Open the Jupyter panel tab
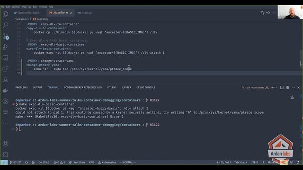The width and height of the screenshot is (303, 170). click(x=126, y=87)
